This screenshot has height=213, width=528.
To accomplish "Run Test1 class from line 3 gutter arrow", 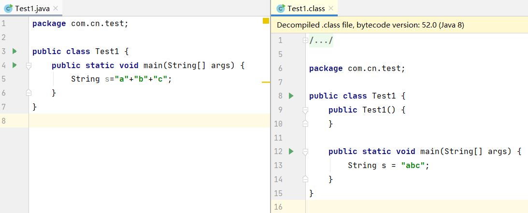I will tap(14, 52).
